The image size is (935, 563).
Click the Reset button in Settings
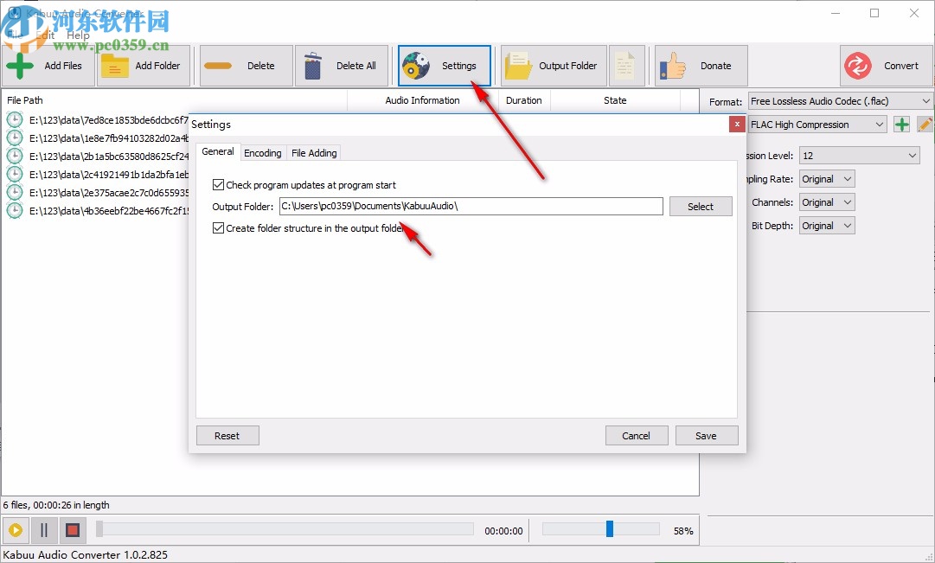pyautogui.click(x=227, y=435)
